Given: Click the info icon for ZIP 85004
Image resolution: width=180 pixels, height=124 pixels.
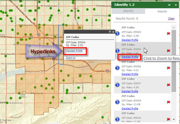Looking at the screenshot, I should point(117,51).
